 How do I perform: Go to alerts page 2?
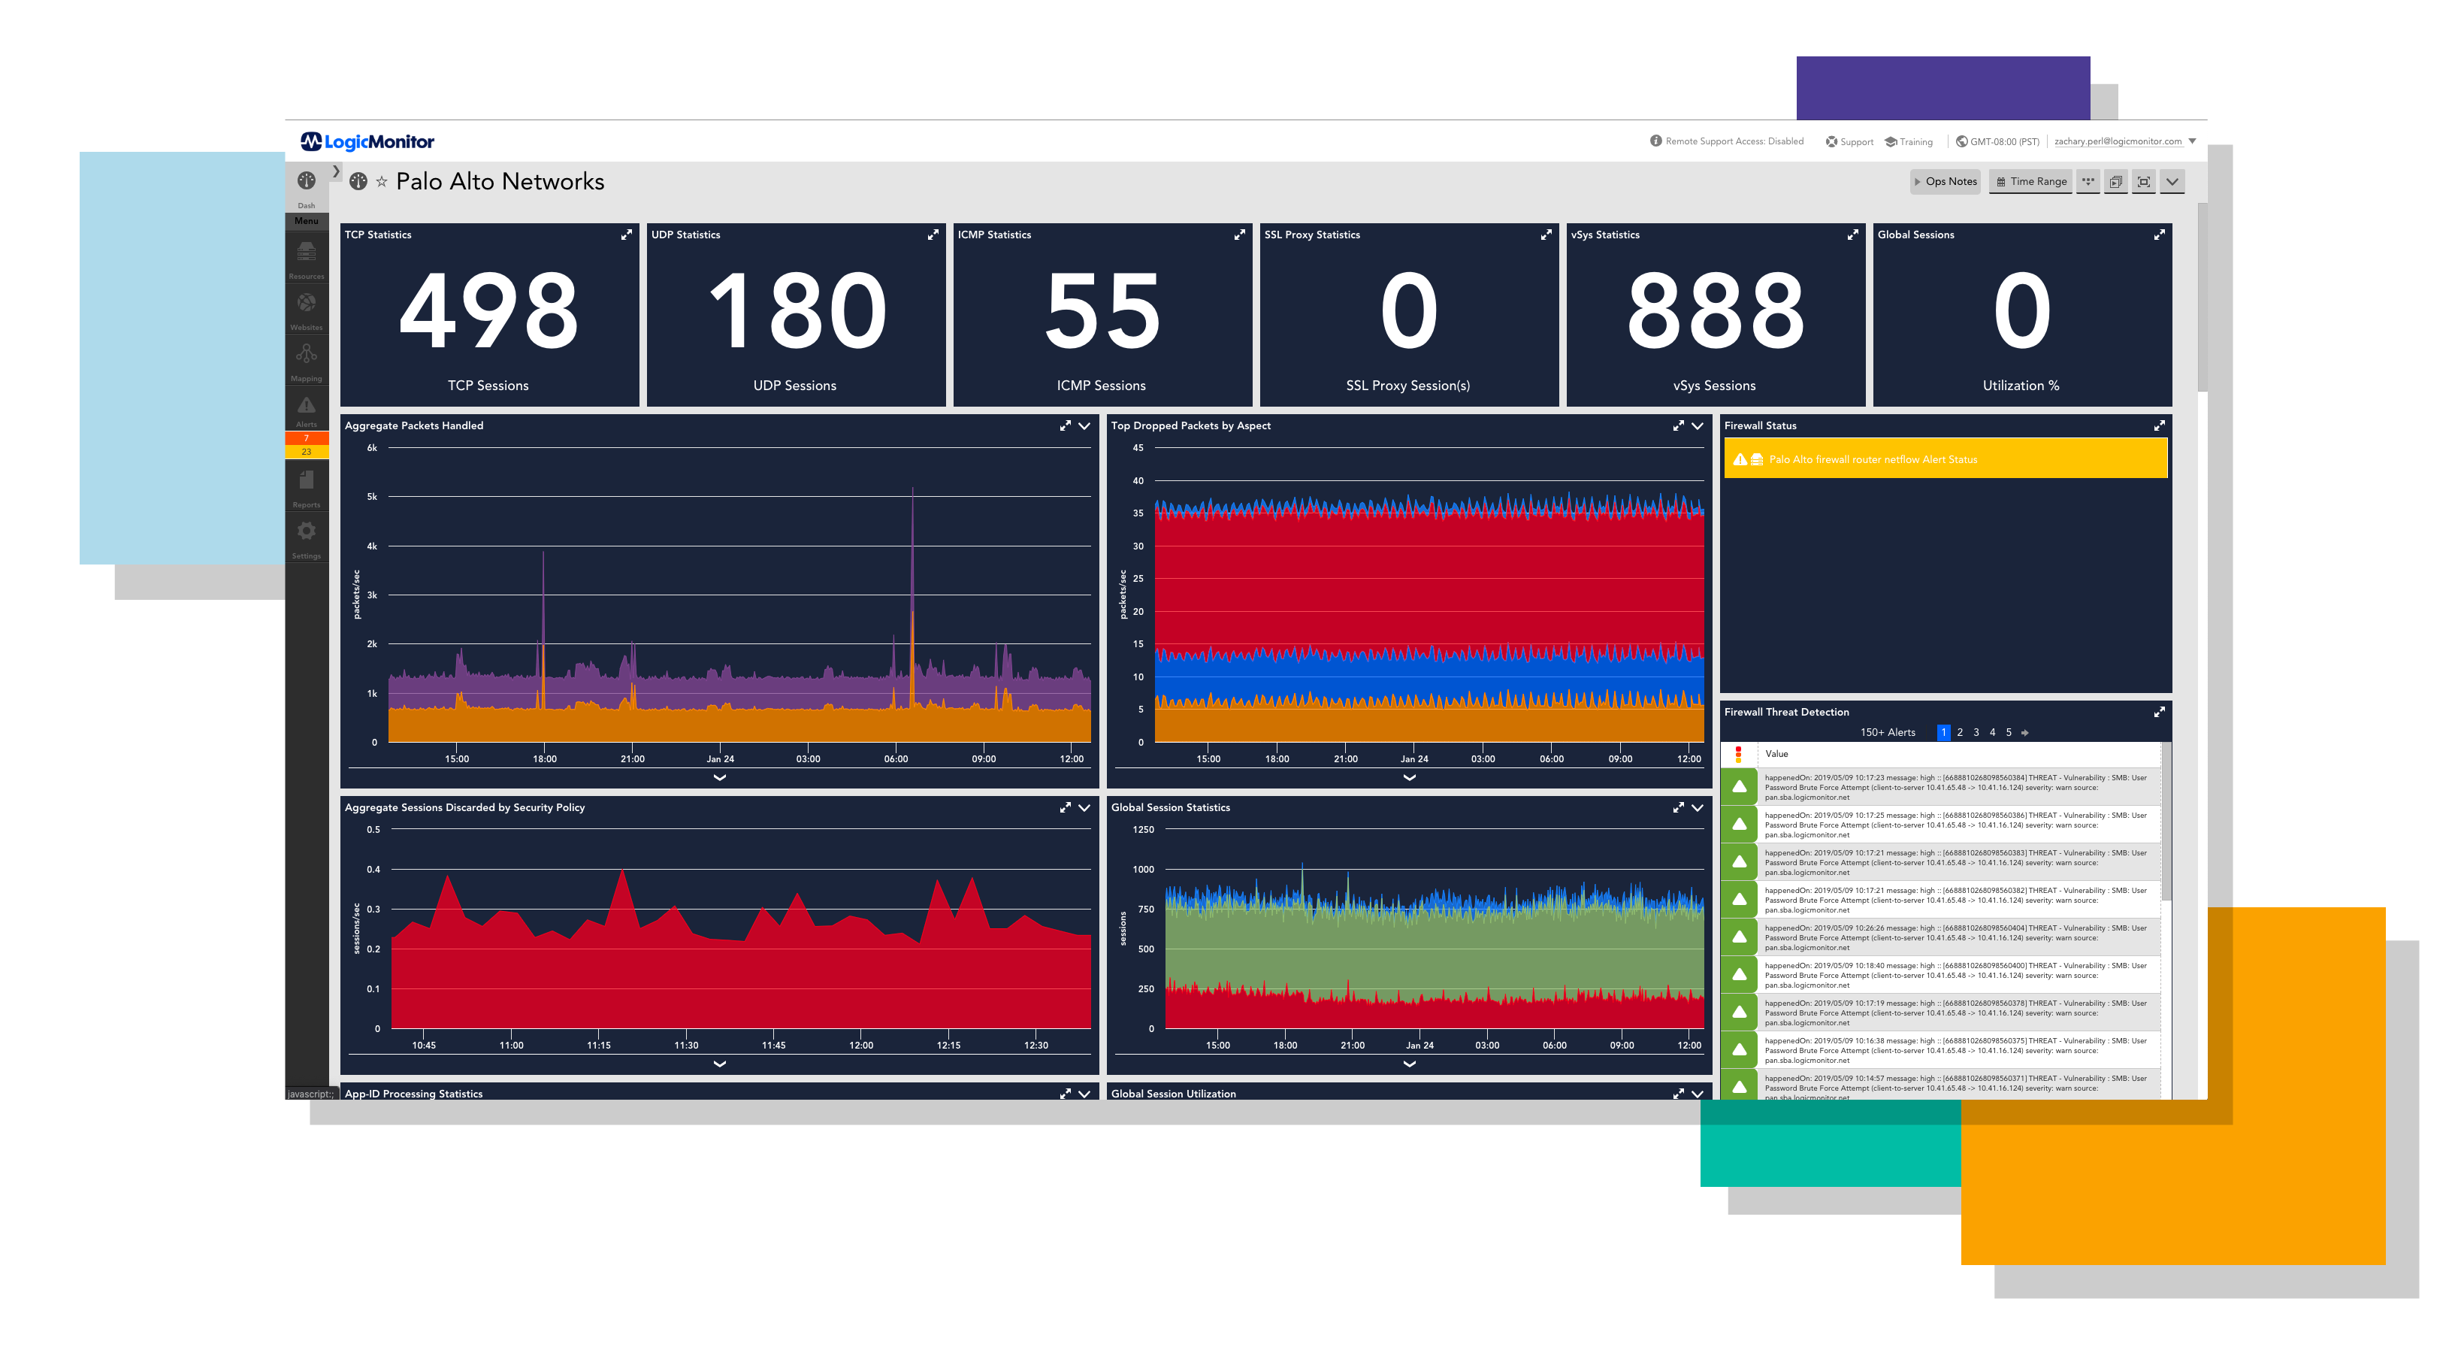click(x=1960, y=732)
